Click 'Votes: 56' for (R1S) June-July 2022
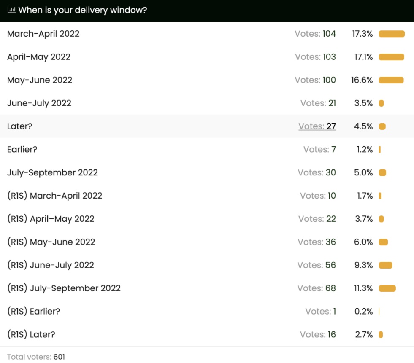This screenshot has width=414, height=363. (317, 265)
